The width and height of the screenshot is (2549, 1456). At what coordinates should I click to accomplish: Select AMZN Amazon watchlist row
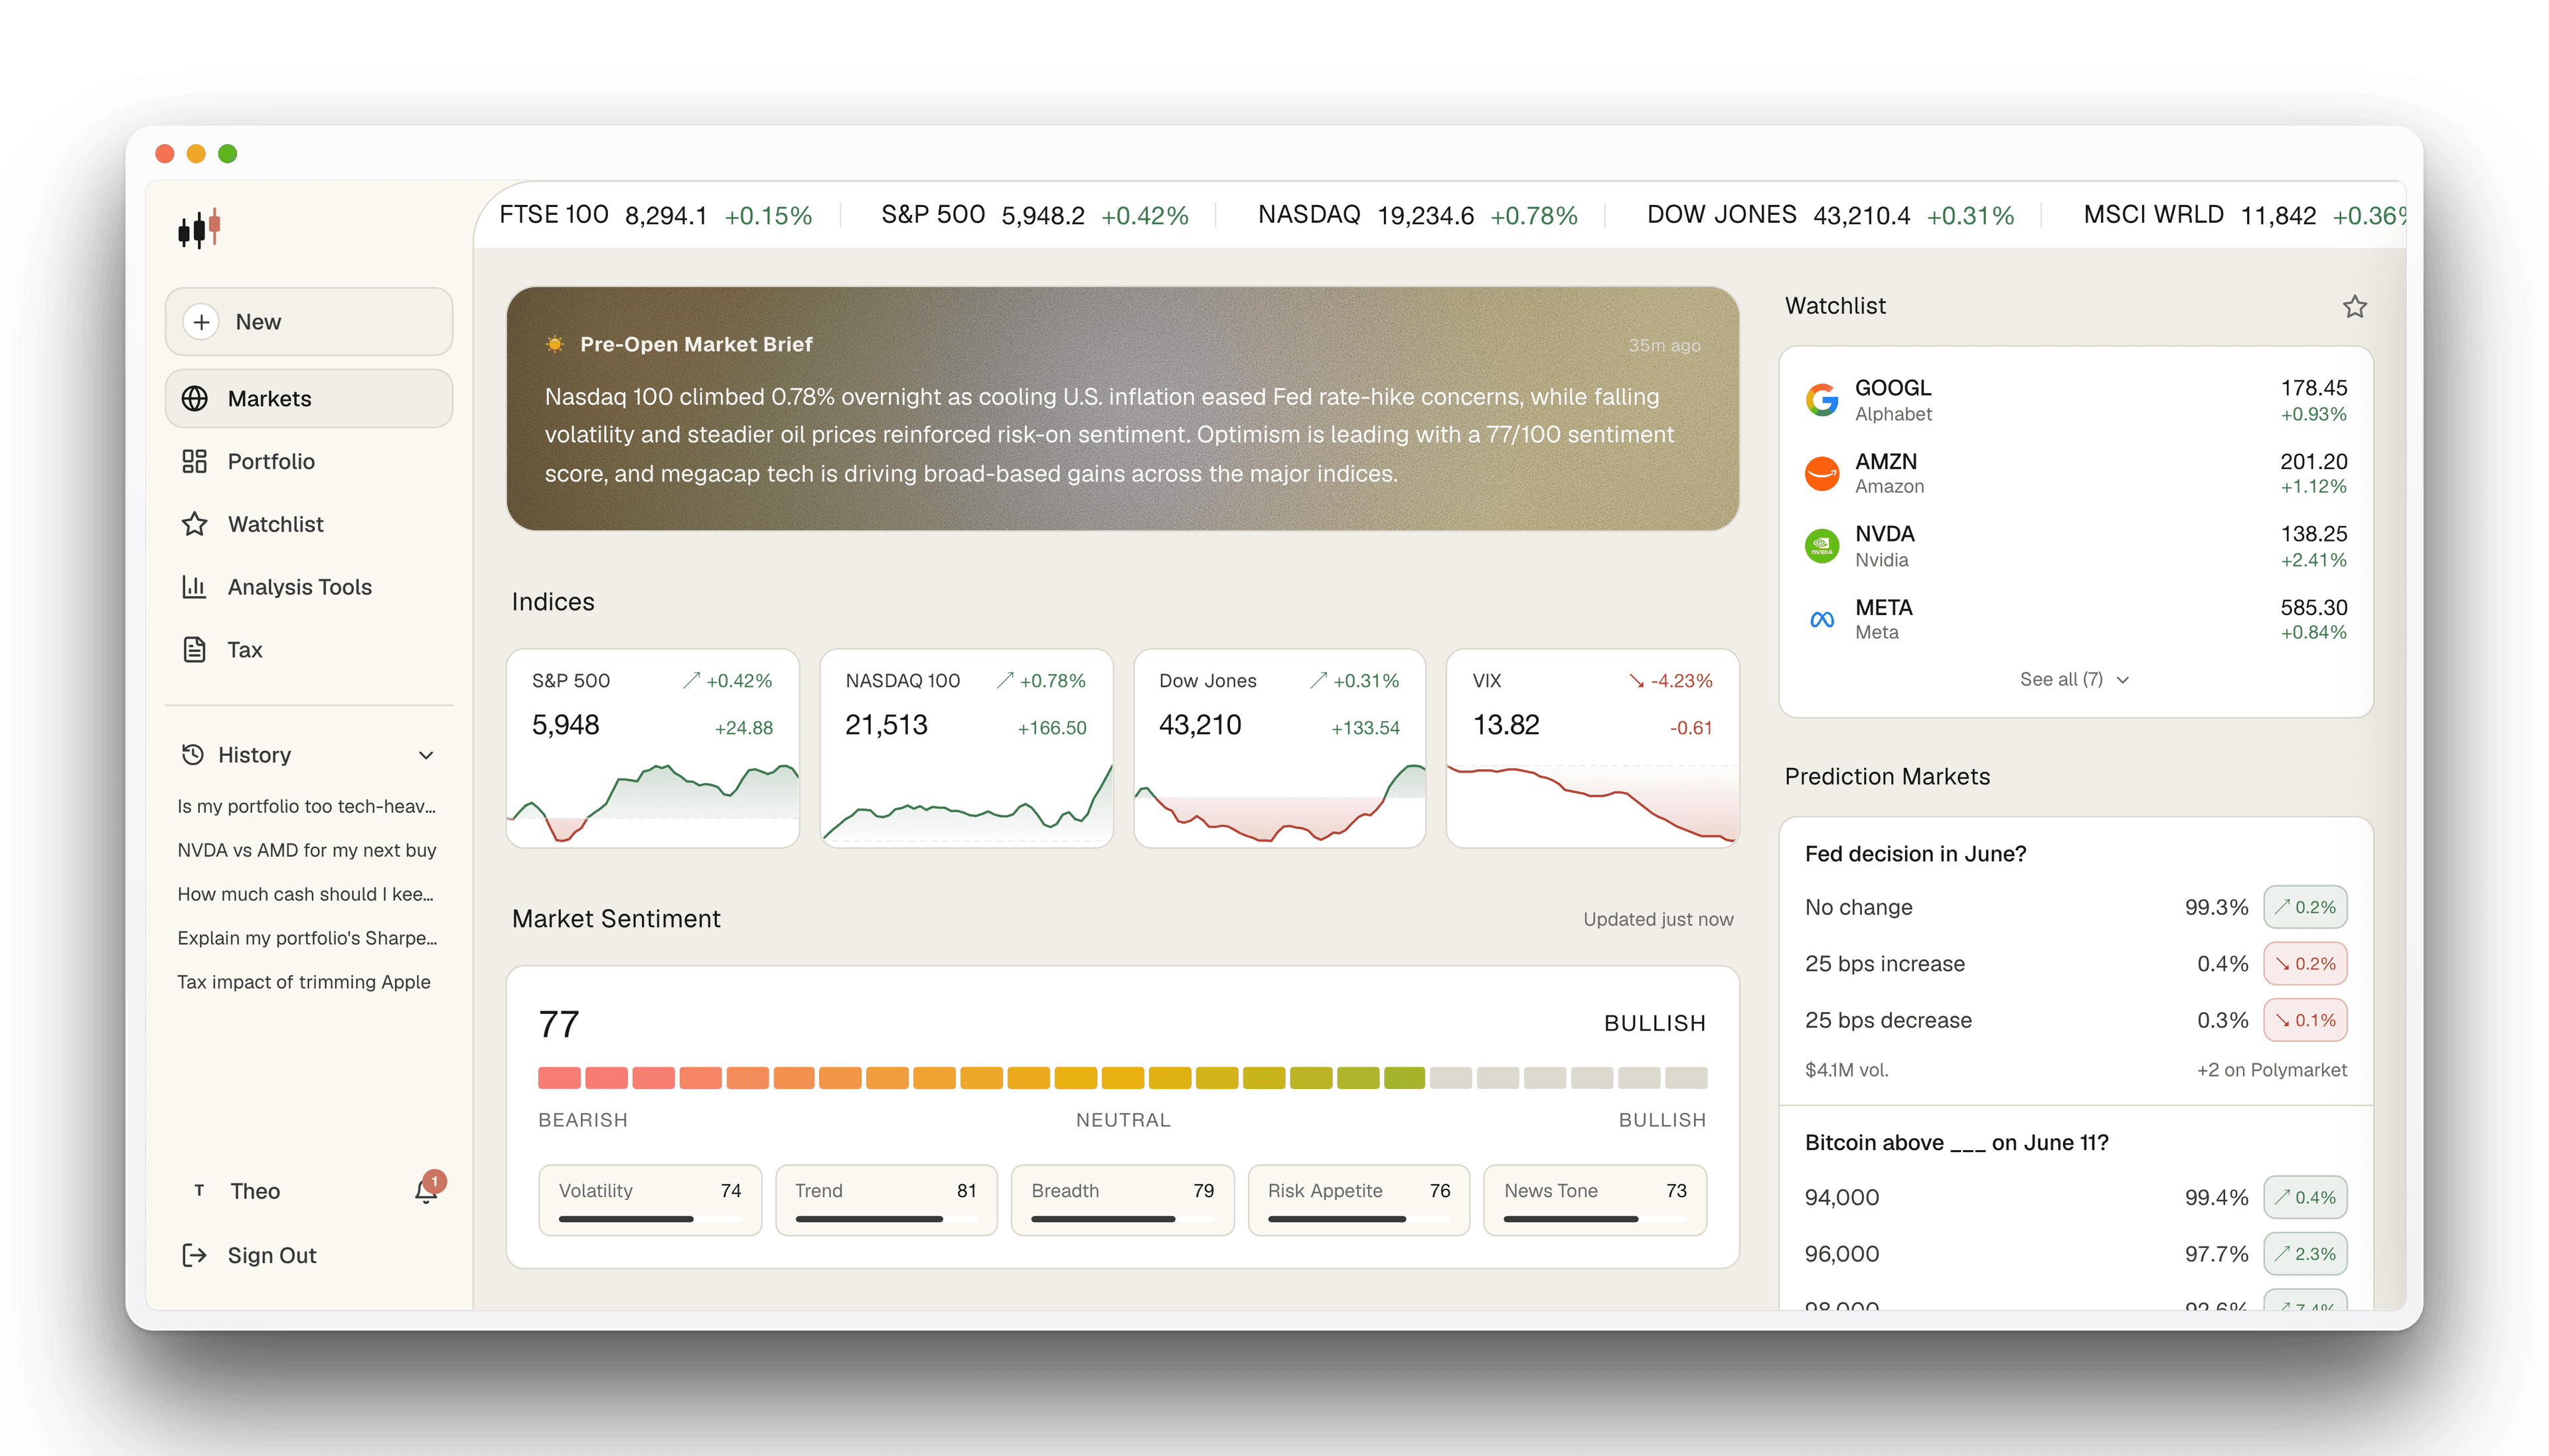[x=2075, y=473]
